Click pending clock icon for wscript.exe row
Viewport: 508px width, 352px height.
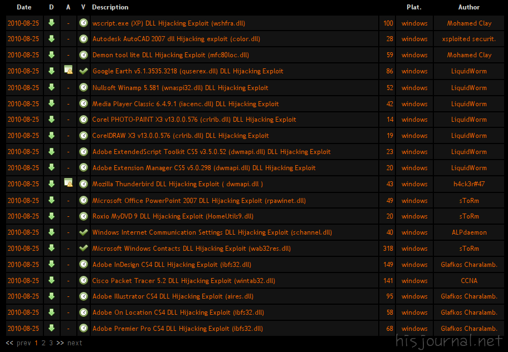pyautogui.click(x=84, y=23)
